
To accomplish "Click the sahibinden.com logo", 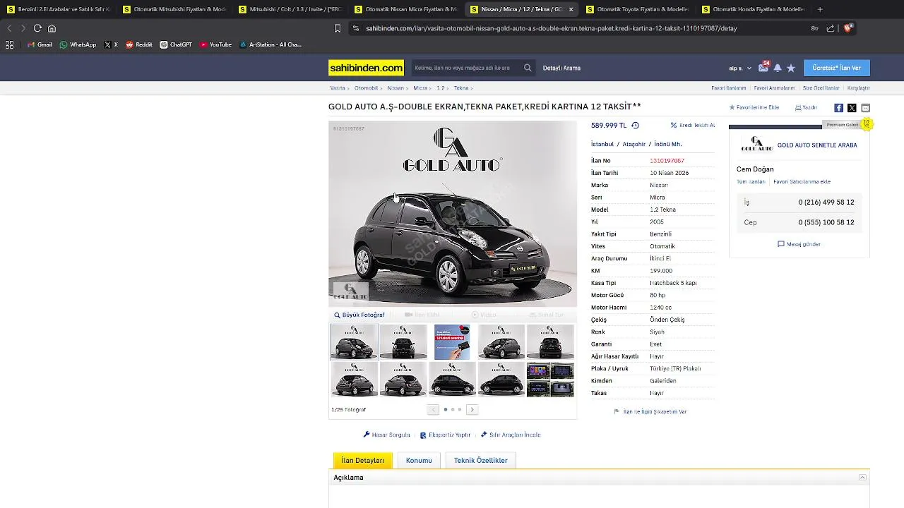I will coord(366,68).
